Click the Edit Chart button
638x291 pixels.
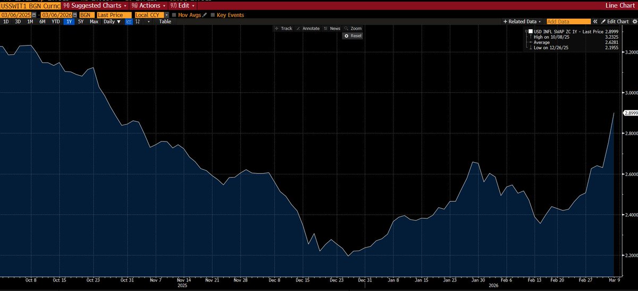[x=615, y=21]
